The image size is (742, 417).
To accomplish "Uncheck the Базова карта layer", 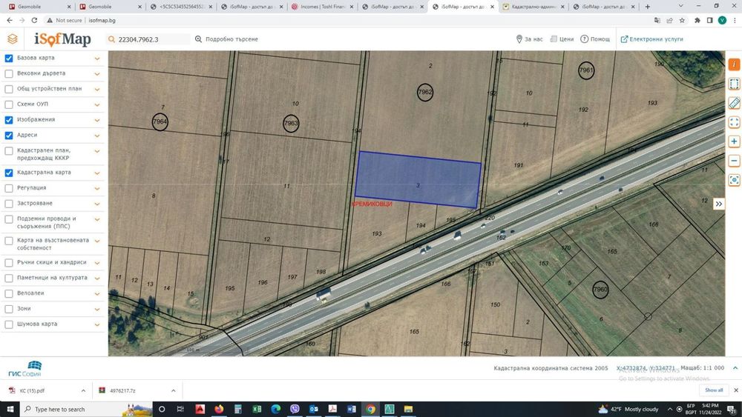I will [9, 58].
